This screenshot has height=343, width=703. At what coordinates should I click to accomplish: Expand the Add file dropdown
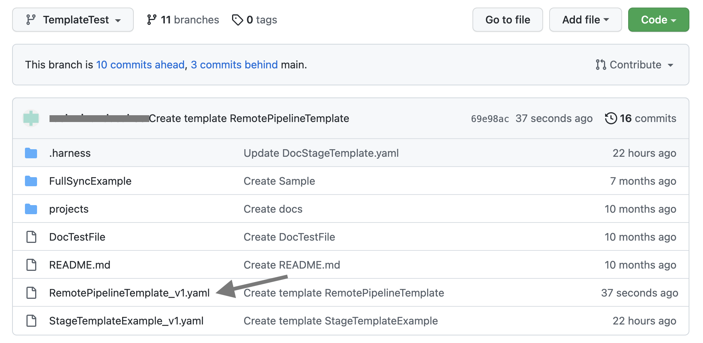585,20
